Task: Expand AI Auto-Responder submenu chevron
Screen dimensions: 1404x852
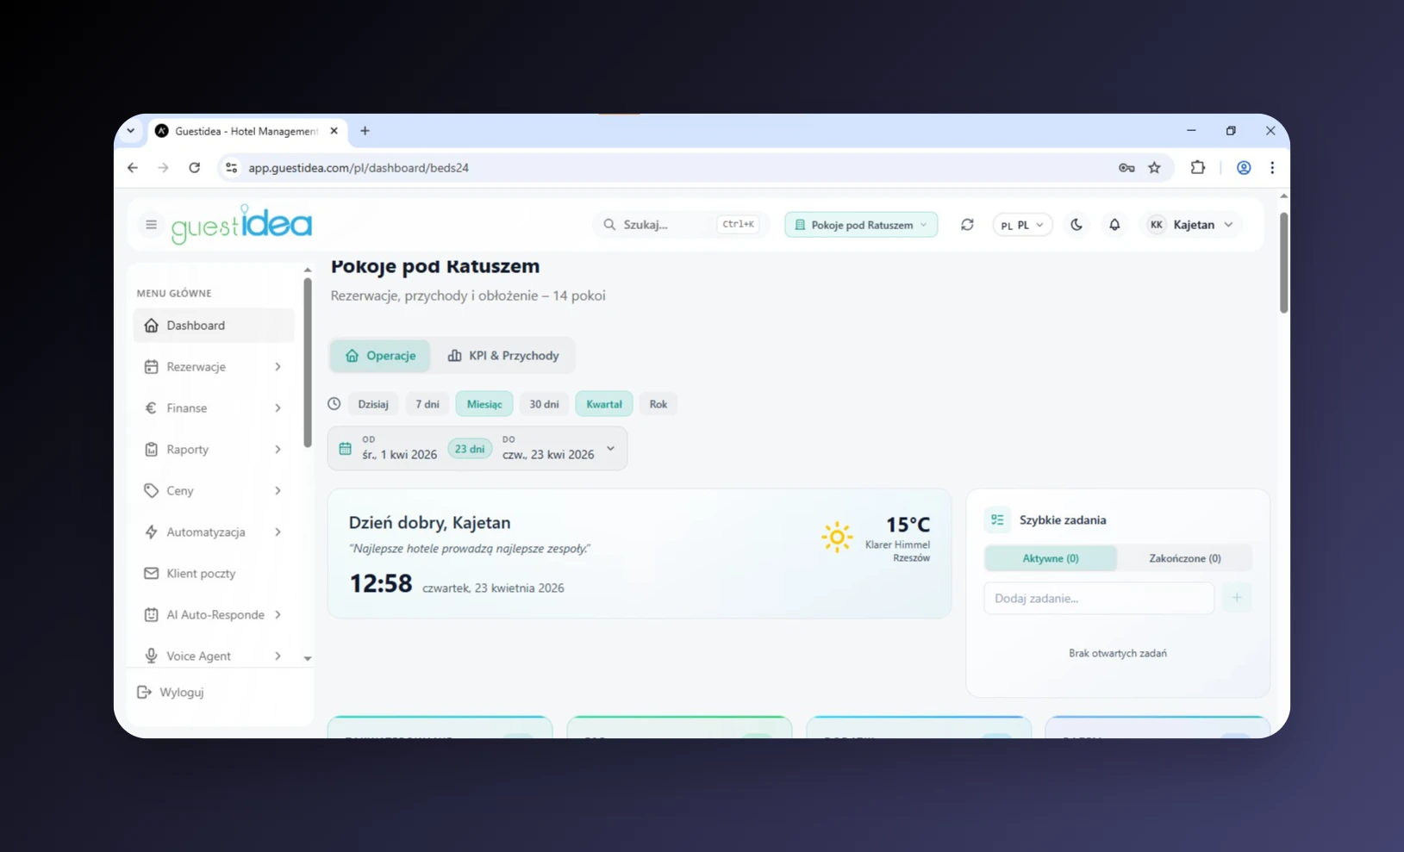Action: click(278, 615)
